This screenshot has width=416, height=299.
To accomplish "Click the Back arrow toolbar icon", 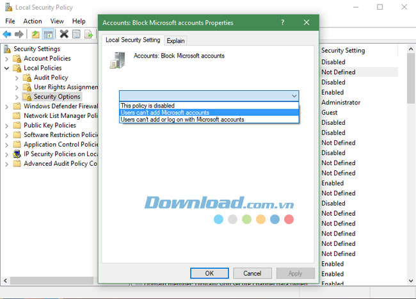I will (7, 34).
